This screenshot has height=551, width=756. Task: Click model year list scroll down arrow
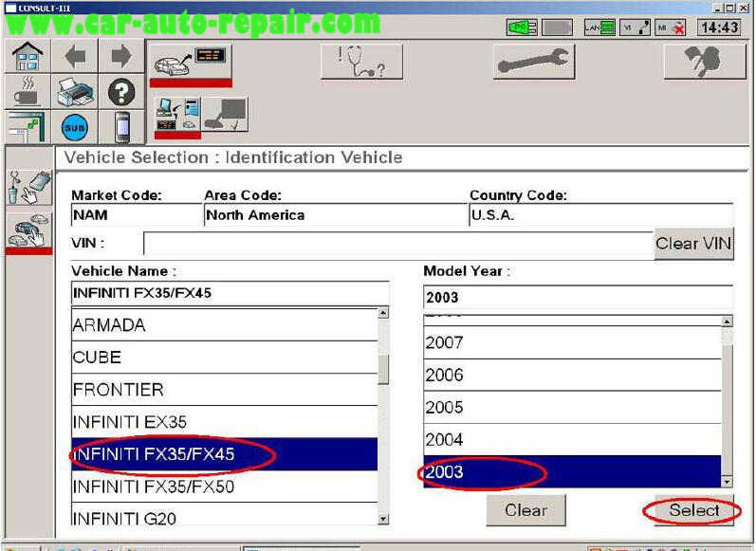tap(728, 482)
